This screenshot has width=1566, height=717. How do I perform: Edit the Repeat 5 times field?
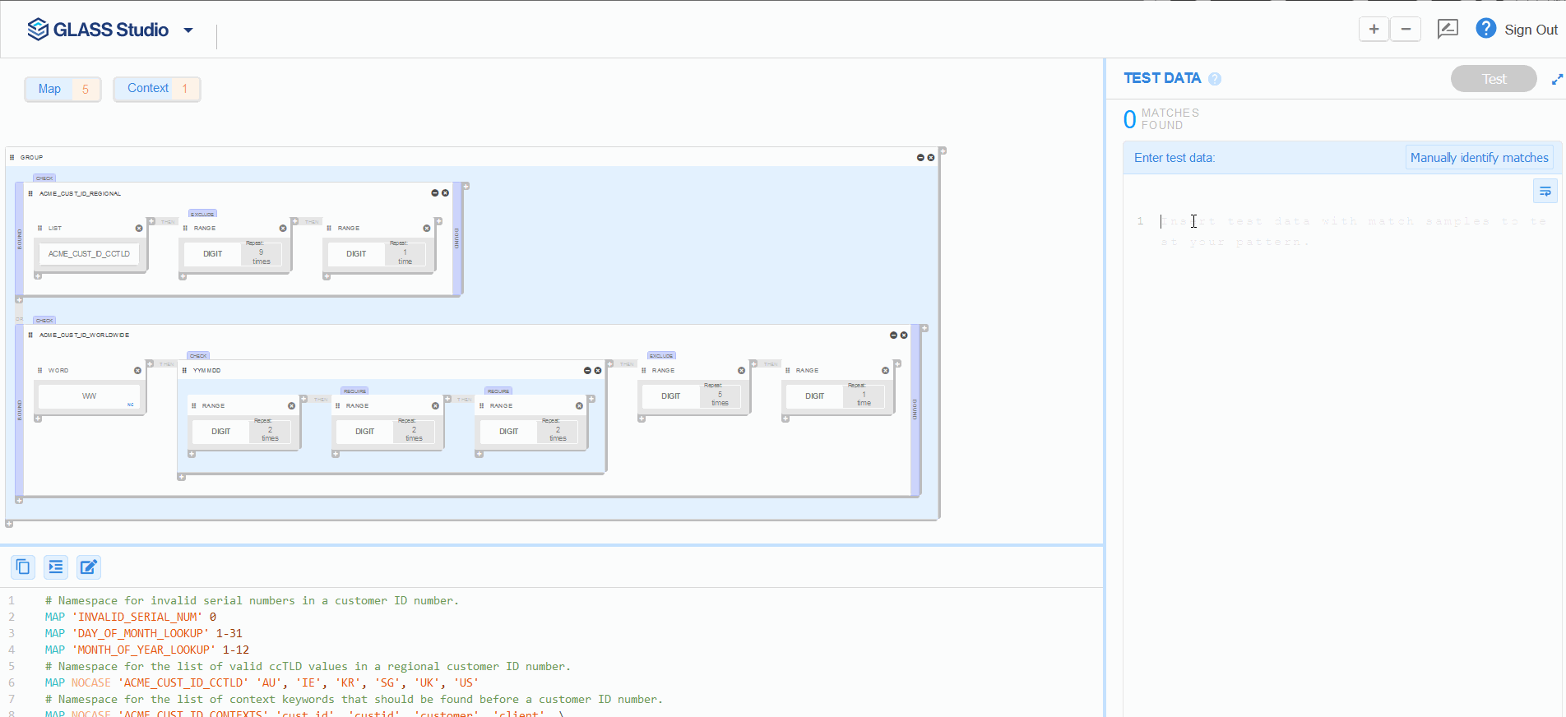[720, 396]
